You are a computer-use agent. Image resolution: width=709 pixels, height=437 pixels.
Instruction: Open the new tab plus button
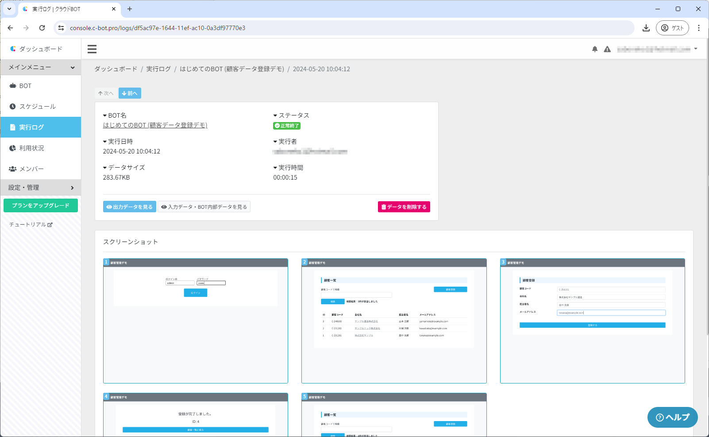[x=130, y=9]
